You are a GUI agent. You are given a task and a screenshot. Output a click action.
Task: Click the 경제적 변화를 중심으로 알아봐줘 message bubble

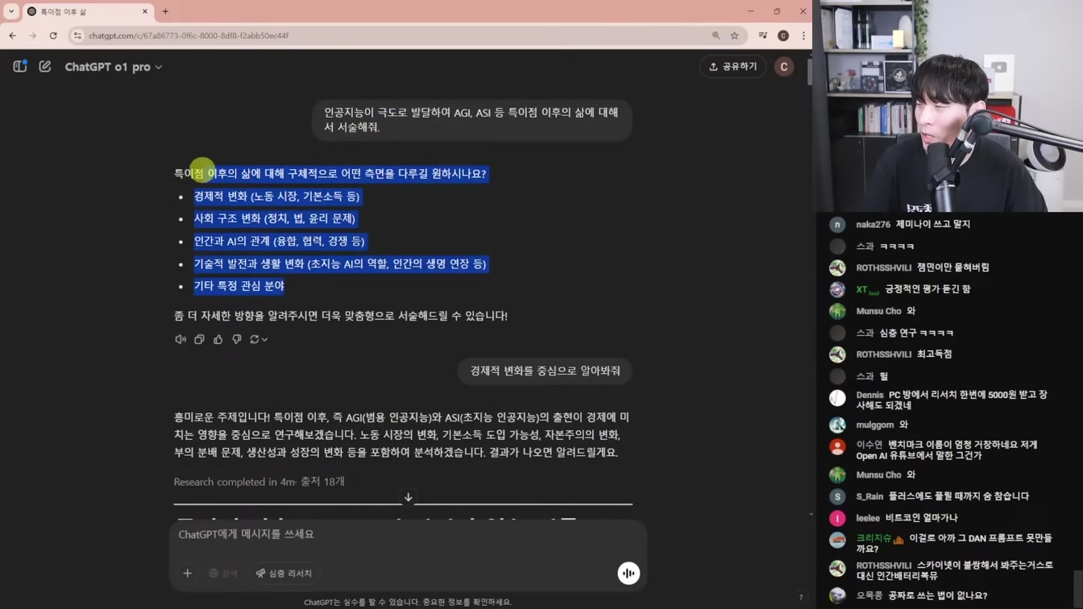[545, 371]
